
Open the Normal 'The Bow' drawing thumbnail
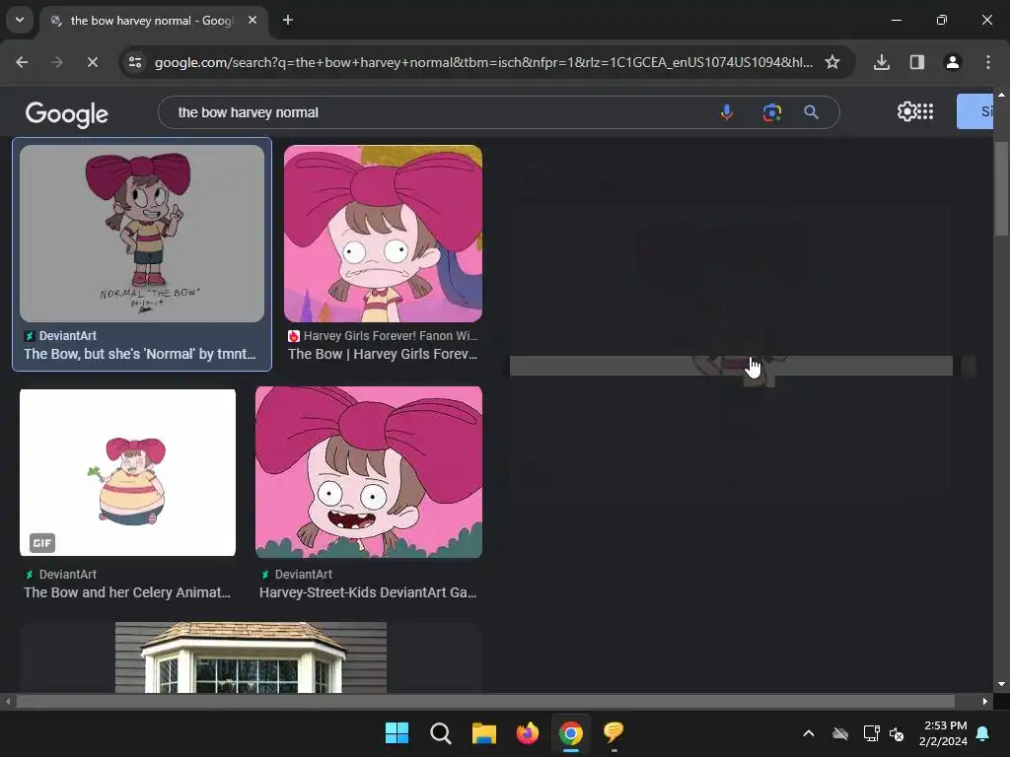(142, 233)
